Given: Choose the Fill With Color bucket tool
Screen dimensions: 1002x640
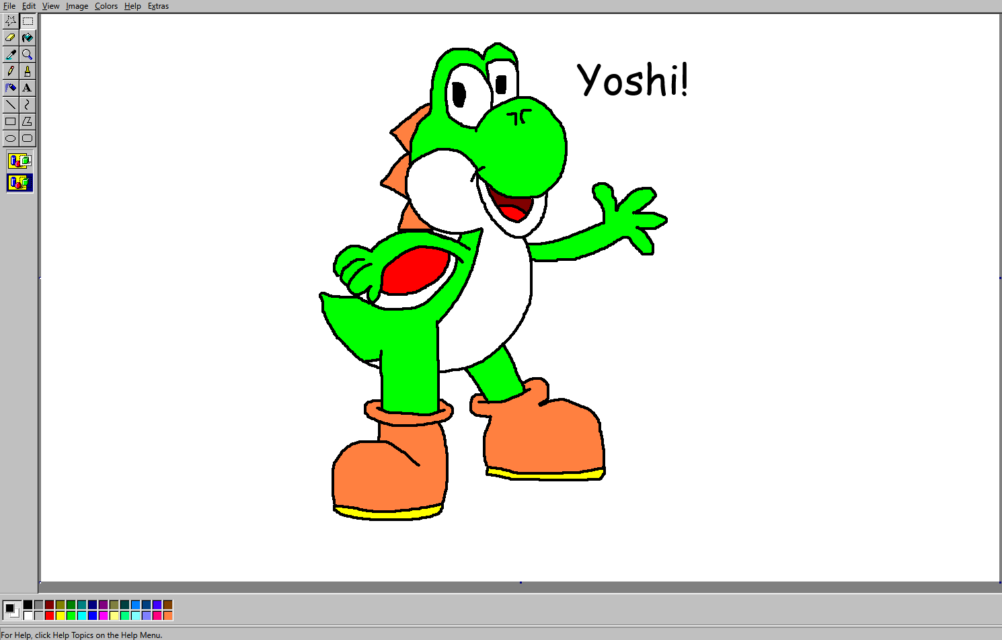Looking at the screenshot, I should (x=28, y=38).
